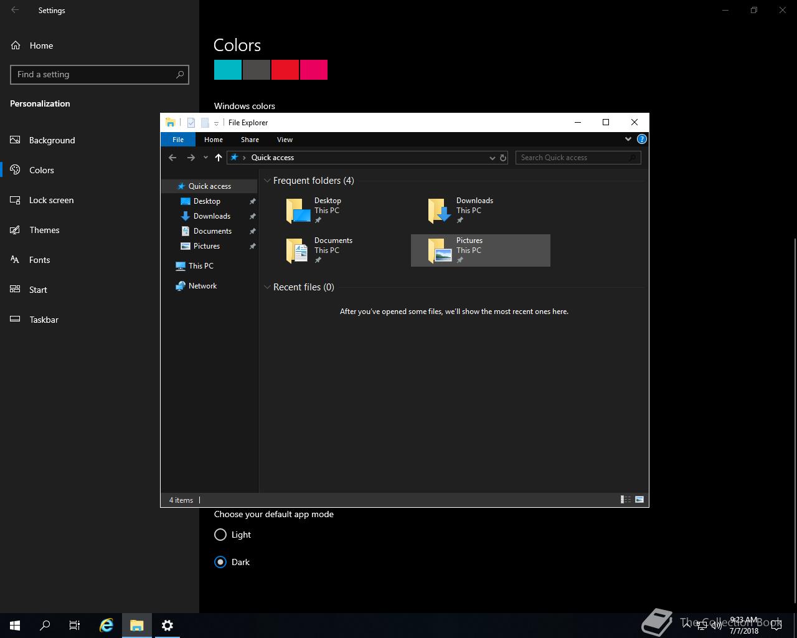797x638 pixels.
Task: Open the File menu tab
Action: [x=178, y=140]
